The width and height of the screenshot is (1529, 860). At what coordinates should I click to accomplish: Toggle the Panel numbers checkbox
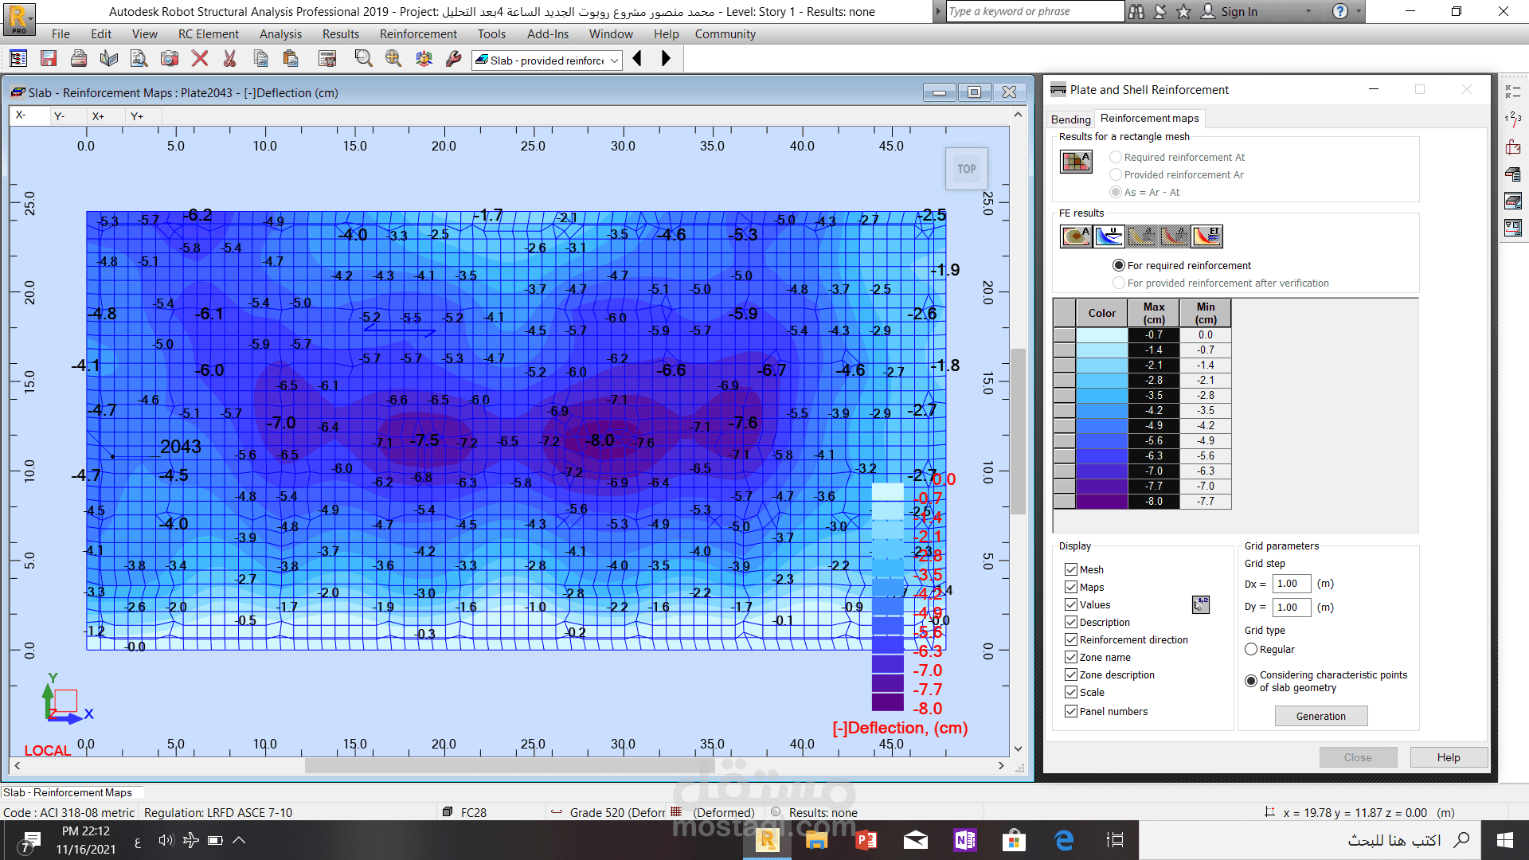(1071, 711)
